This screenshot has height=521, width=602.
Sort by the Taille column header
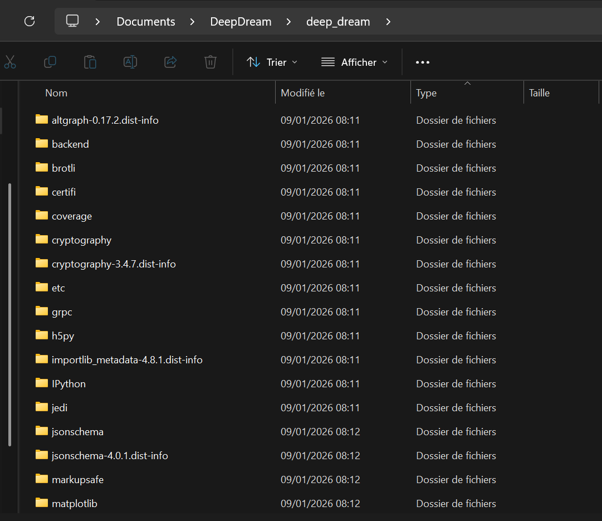pos(539,93)
